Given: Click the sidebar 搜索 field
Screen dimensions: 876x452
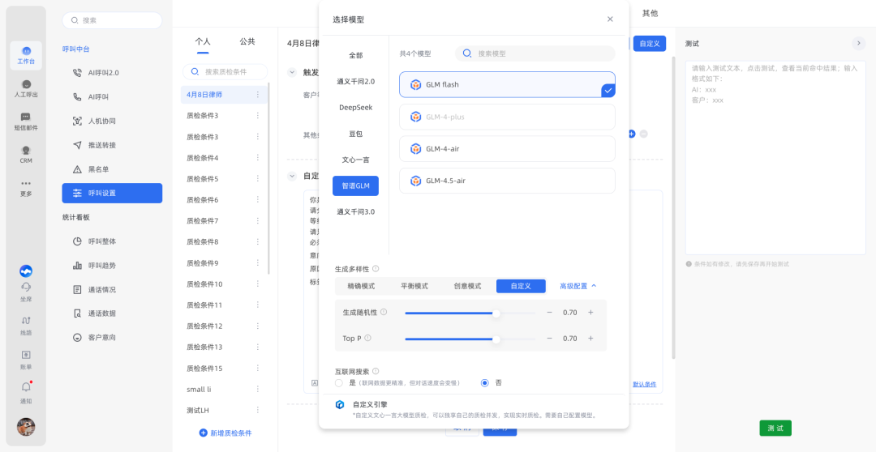Looking at the screenshot, I should click(112, 20).
